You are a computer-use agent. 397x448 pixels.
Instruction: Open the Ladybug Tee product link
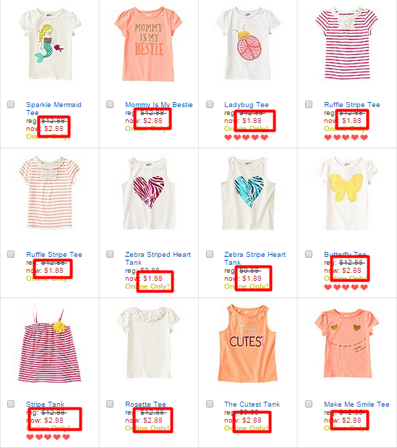click(247, 105)
